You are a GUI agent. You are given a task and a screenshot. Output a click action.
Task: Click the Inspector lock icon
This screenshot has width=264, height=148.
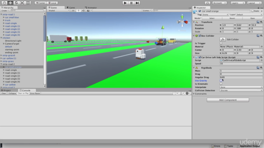[258, 8]
